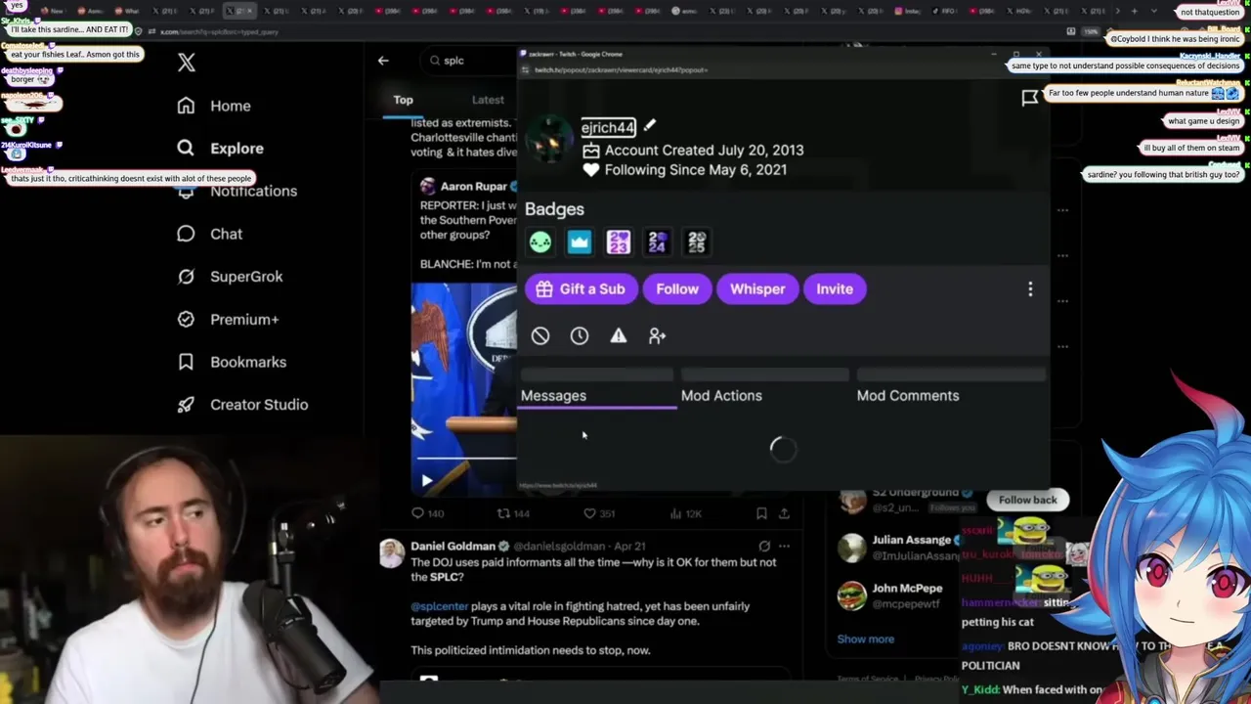This screenshot has height=704, width=1251.
Task: Click the 2025 badge icon
Action: (696, 242)
